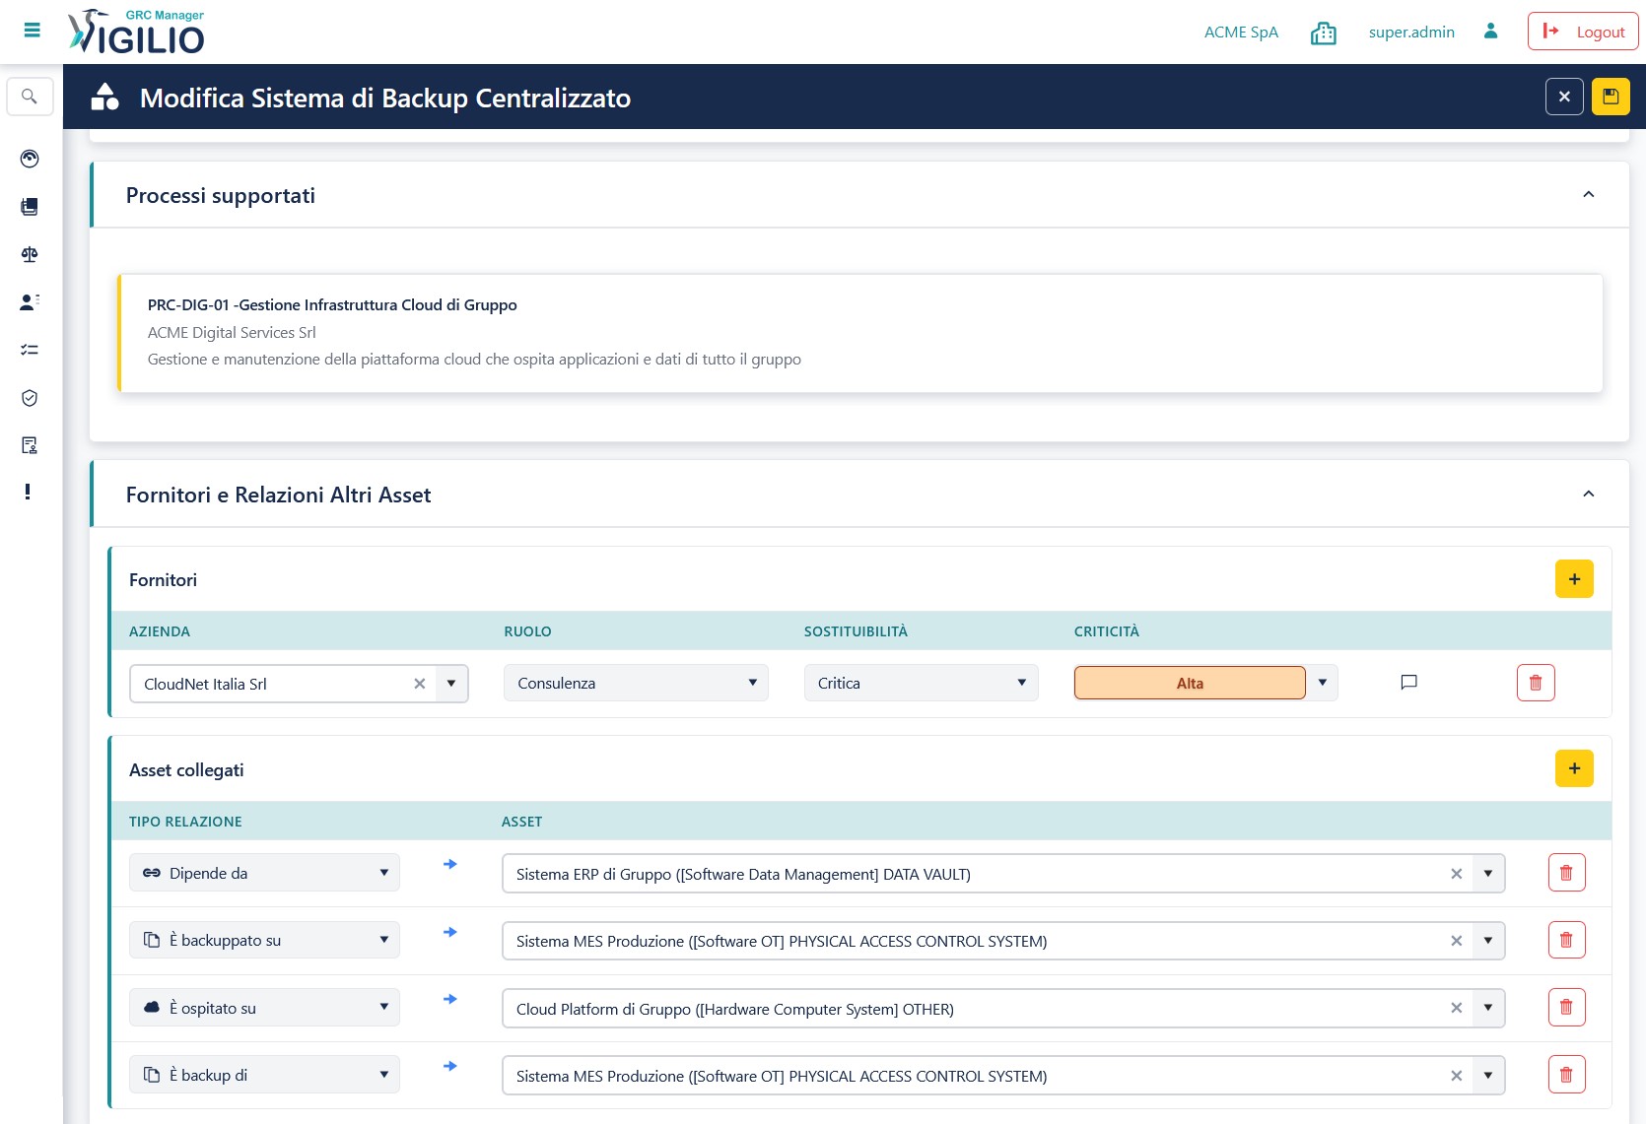This screenshot has width=1646, height=1124.
Task: Open the exclamation alerts sidebar icon
Action: pyautogui.click(x=28, y=492)
